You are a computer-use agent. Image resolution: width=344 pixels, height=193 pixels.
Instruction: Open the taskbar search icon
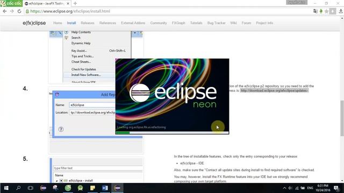[18, 188]
